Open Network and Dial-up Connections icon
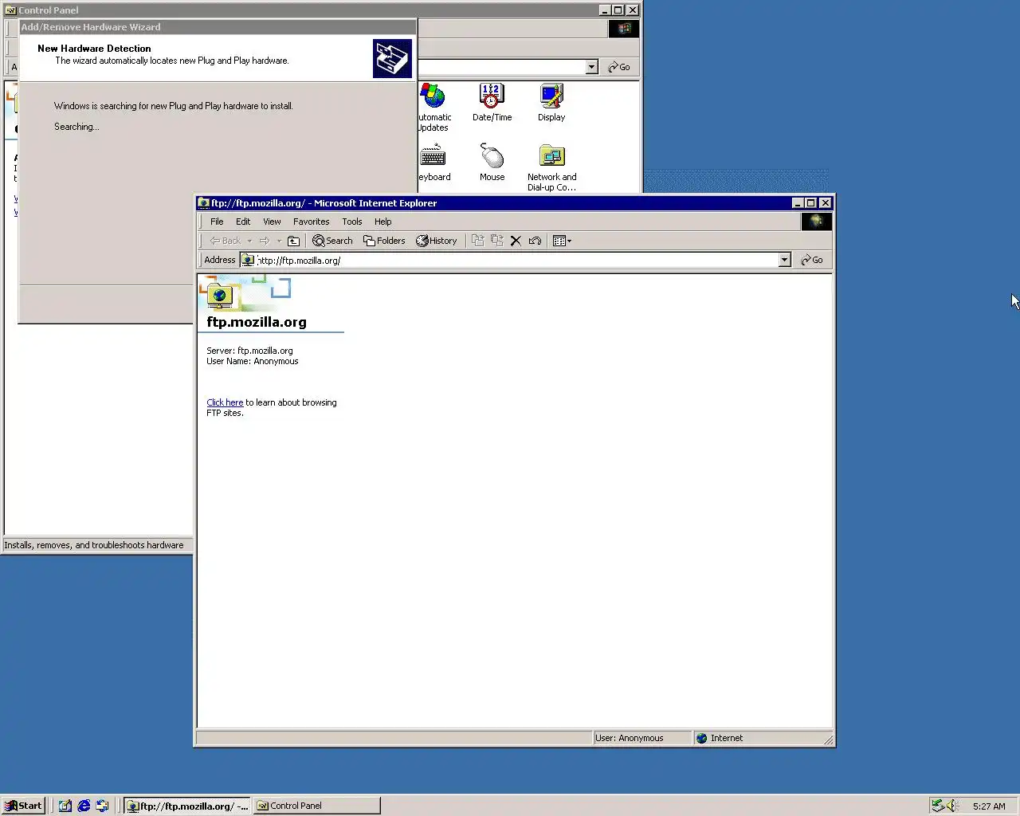 click(551, 167)
